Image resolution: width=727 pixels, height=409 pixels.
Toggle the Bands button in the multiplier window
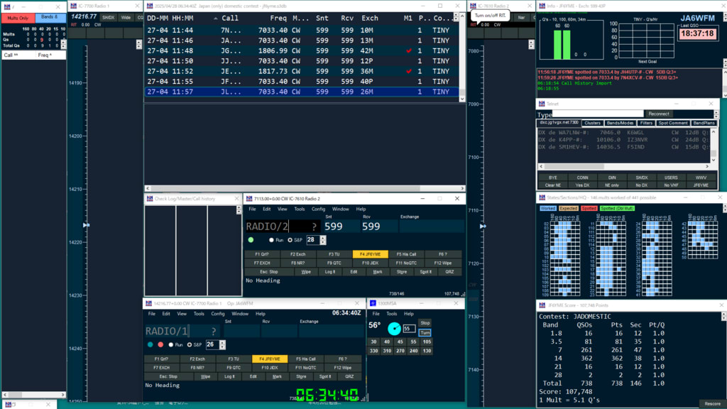[x=50, y=18]
